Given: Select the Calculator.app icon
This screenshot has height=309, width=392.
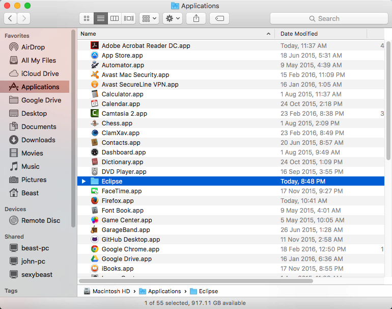Looking at the screenshot, I should point(95,94).
